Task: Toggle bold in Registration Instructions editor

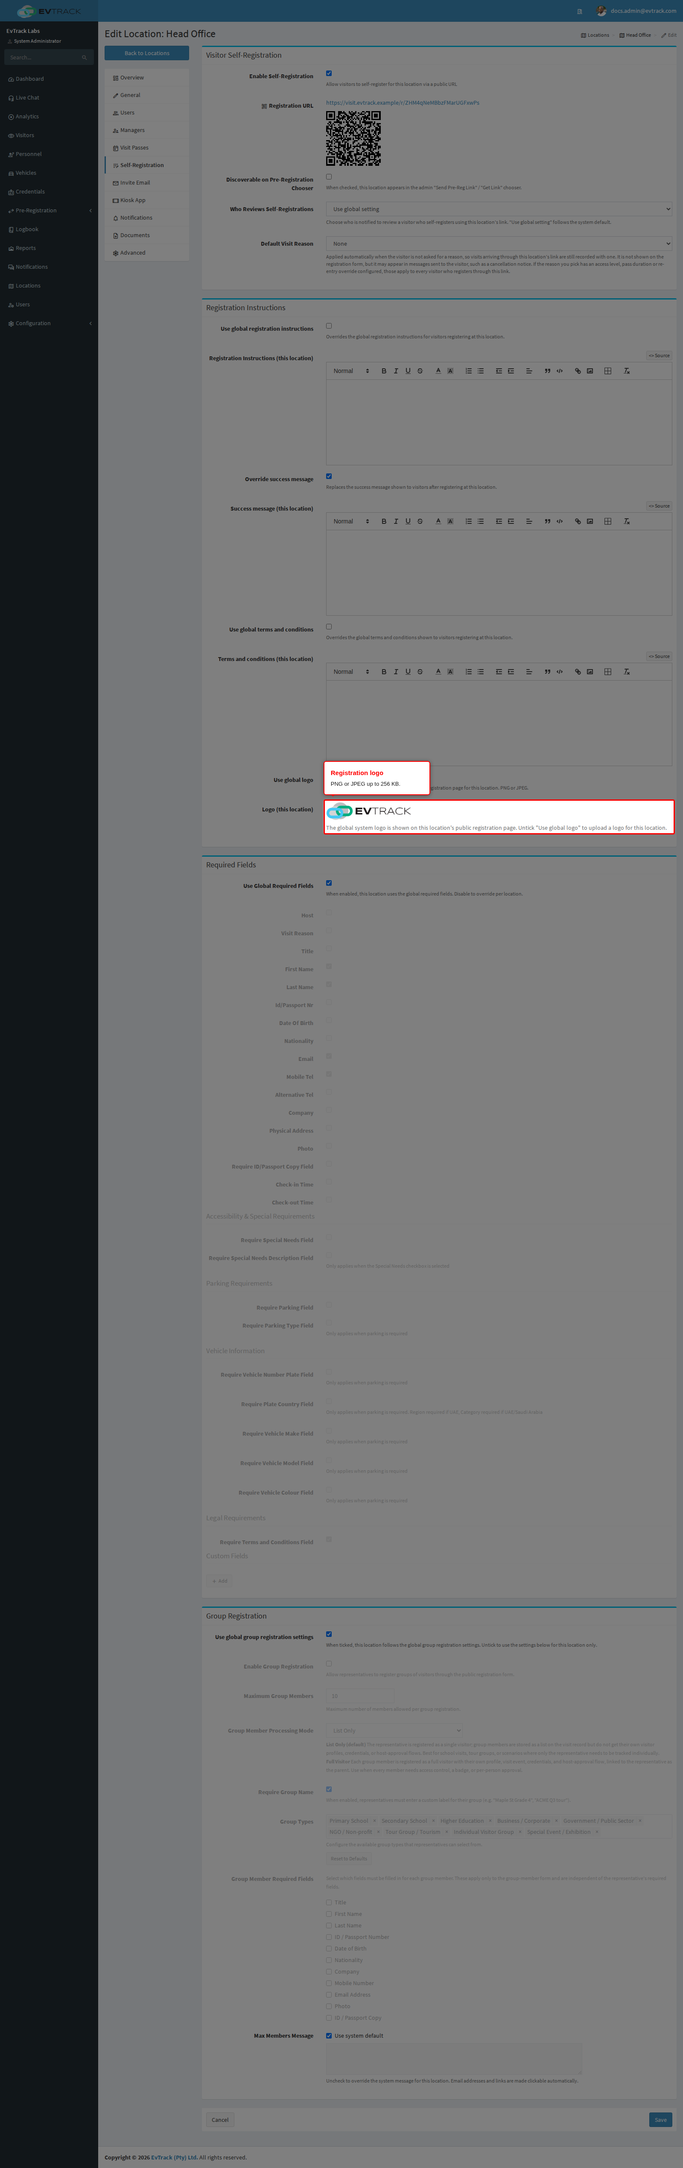Action: tap(384, 371)
